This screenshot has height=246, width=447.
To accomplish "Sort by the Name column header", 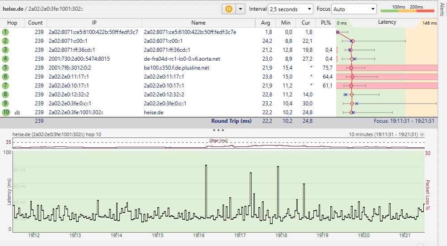I will (198, 23).
